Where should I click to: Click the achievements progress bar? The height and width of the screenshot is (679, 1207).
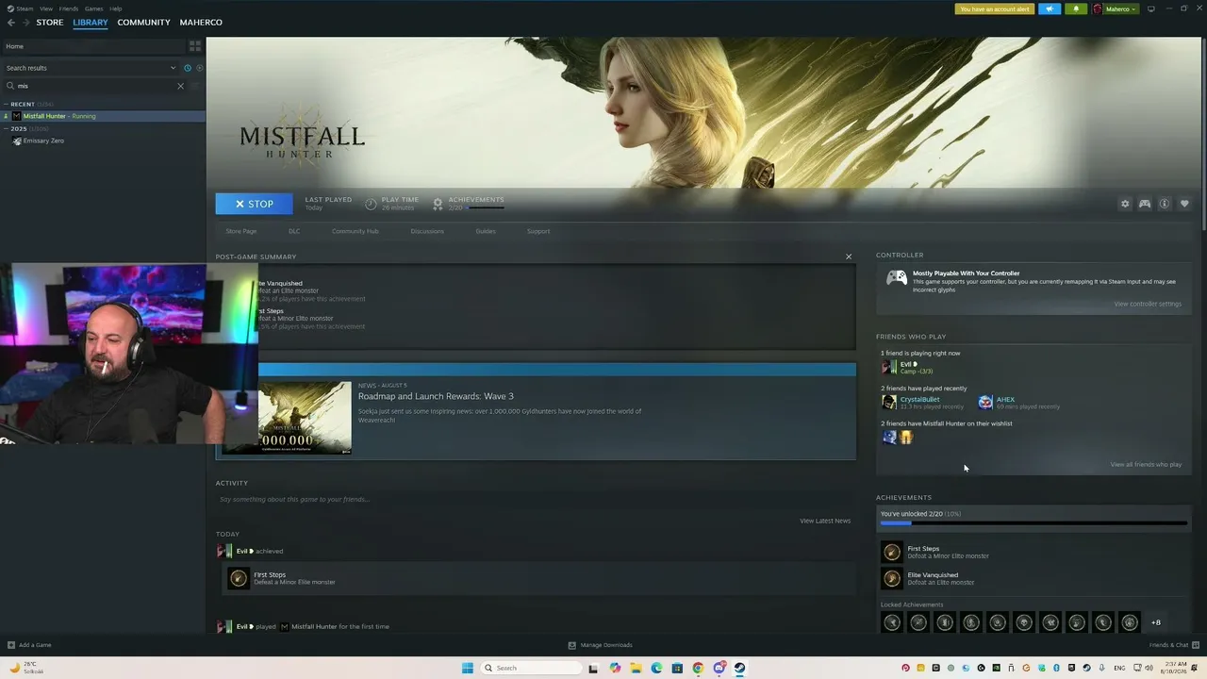1033,523
